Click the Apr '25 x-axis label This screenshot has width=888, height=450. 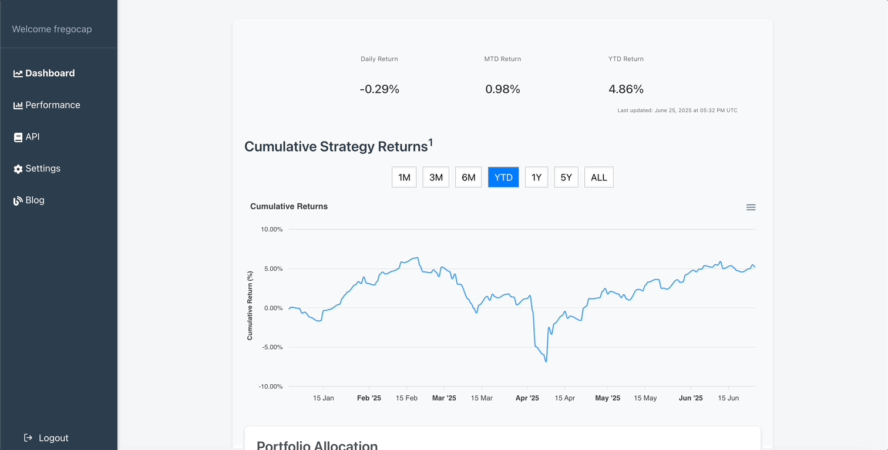point(527,398)
